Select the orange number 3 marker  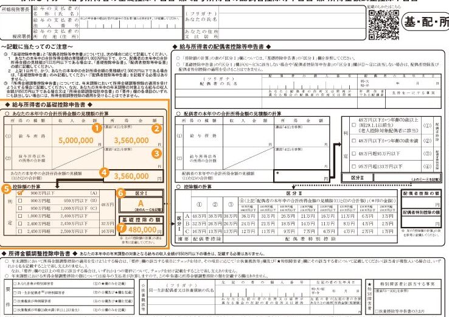point(156,153)
